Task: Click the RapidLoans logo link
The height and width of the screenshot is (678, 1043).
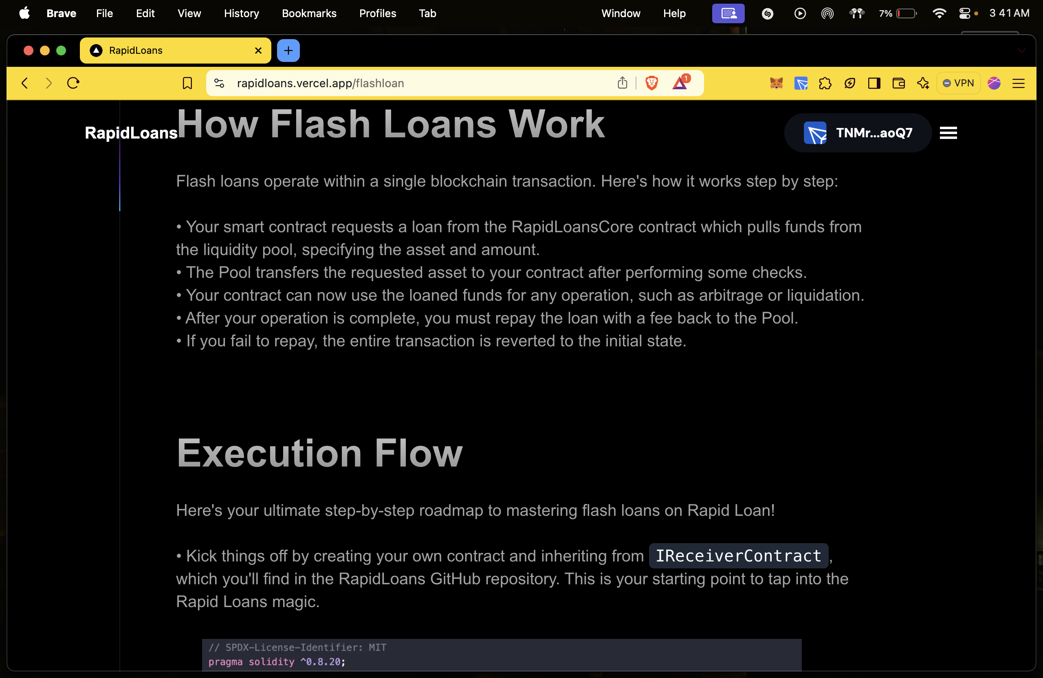Action: [x=131, y=133]
